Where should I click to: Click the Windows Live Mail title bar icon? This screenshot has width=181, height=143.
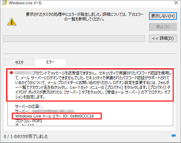pyautogui.click(x=4, y=3)
